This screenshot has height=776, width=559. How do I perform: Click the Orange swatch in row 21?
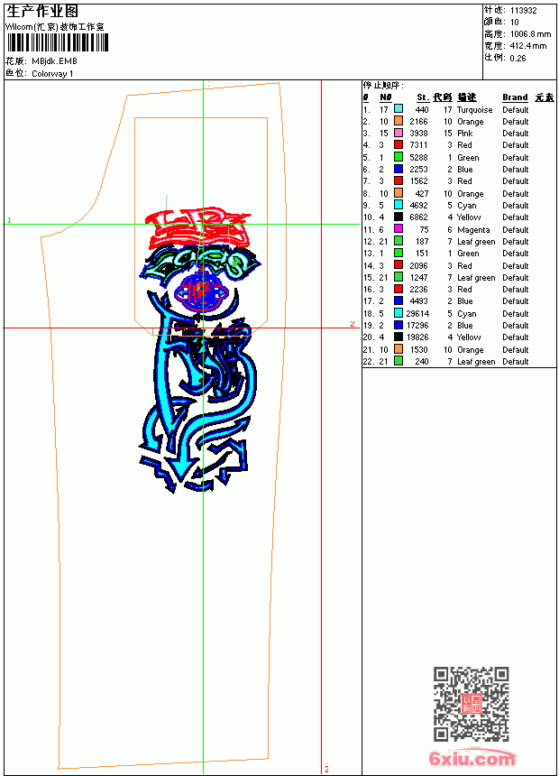pyautogui.click(x=399, y=349)
